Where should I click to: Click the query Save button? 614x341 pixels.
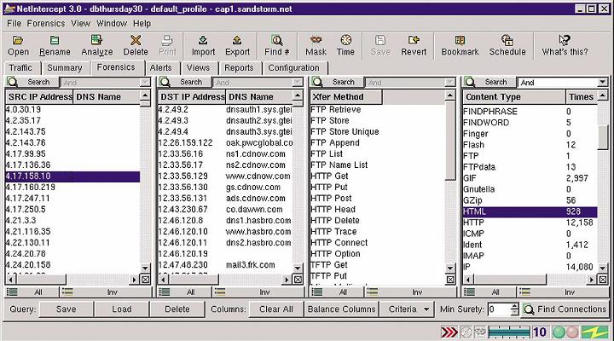67,309
